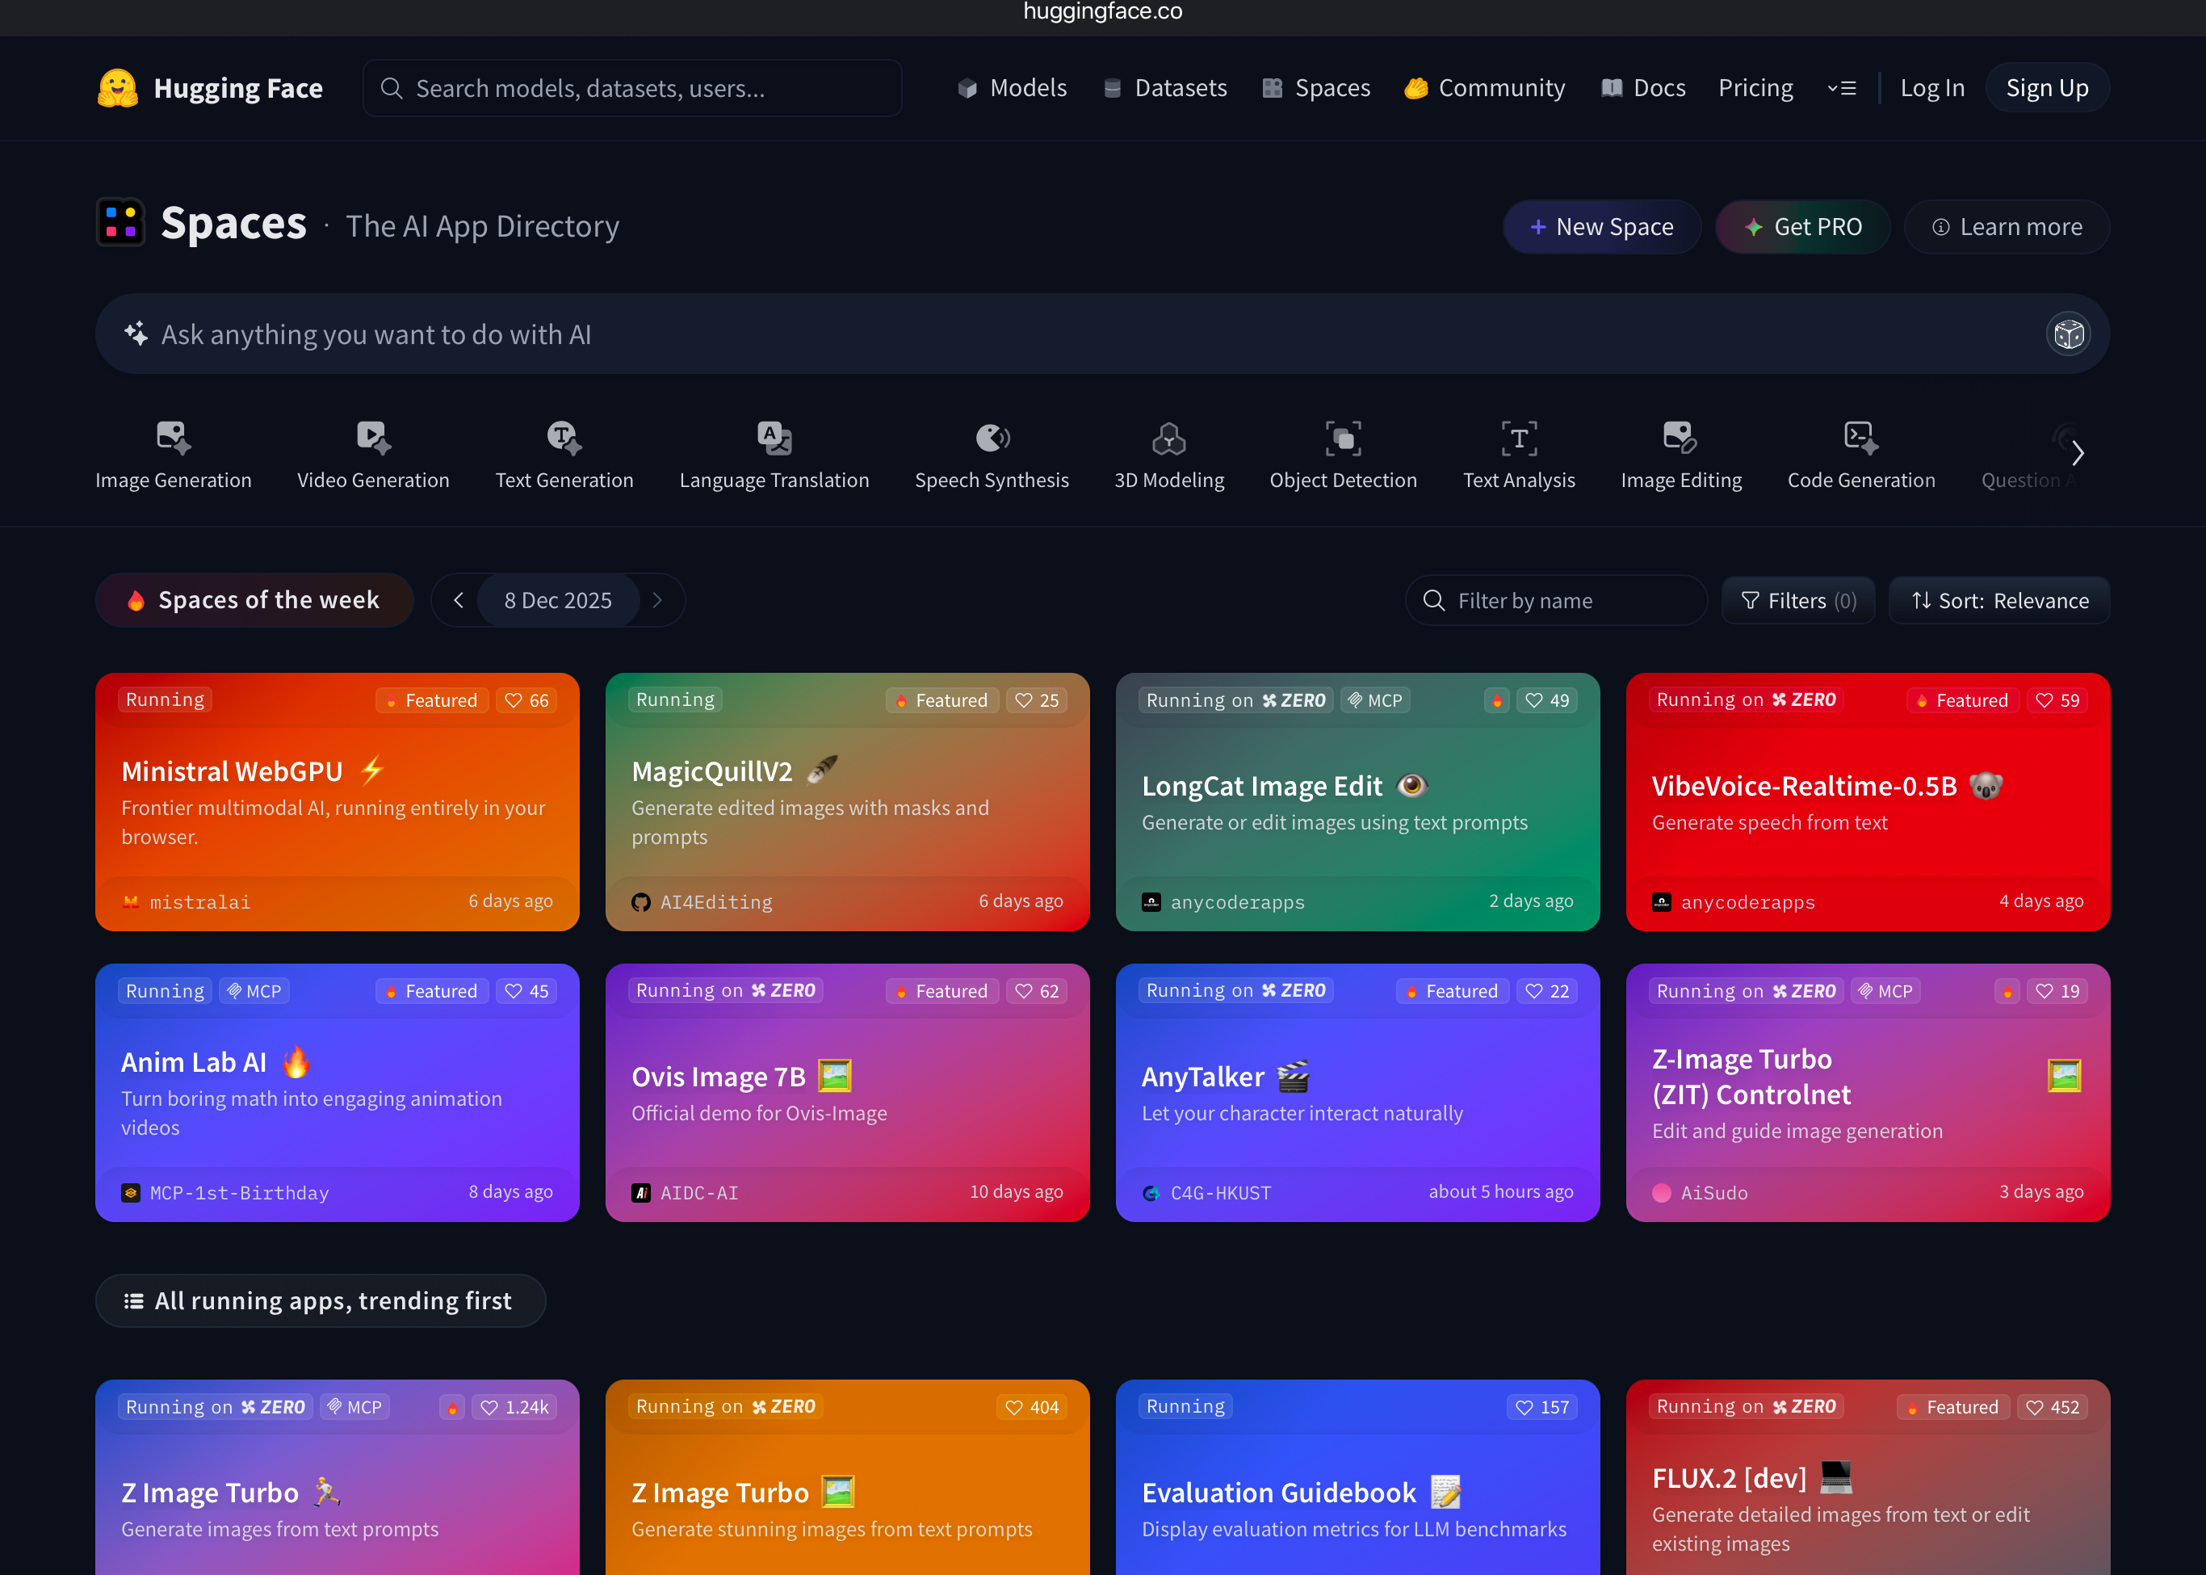Select the Image Generation category icon
Screen dimensions: 2206x1575
[174, 439]
